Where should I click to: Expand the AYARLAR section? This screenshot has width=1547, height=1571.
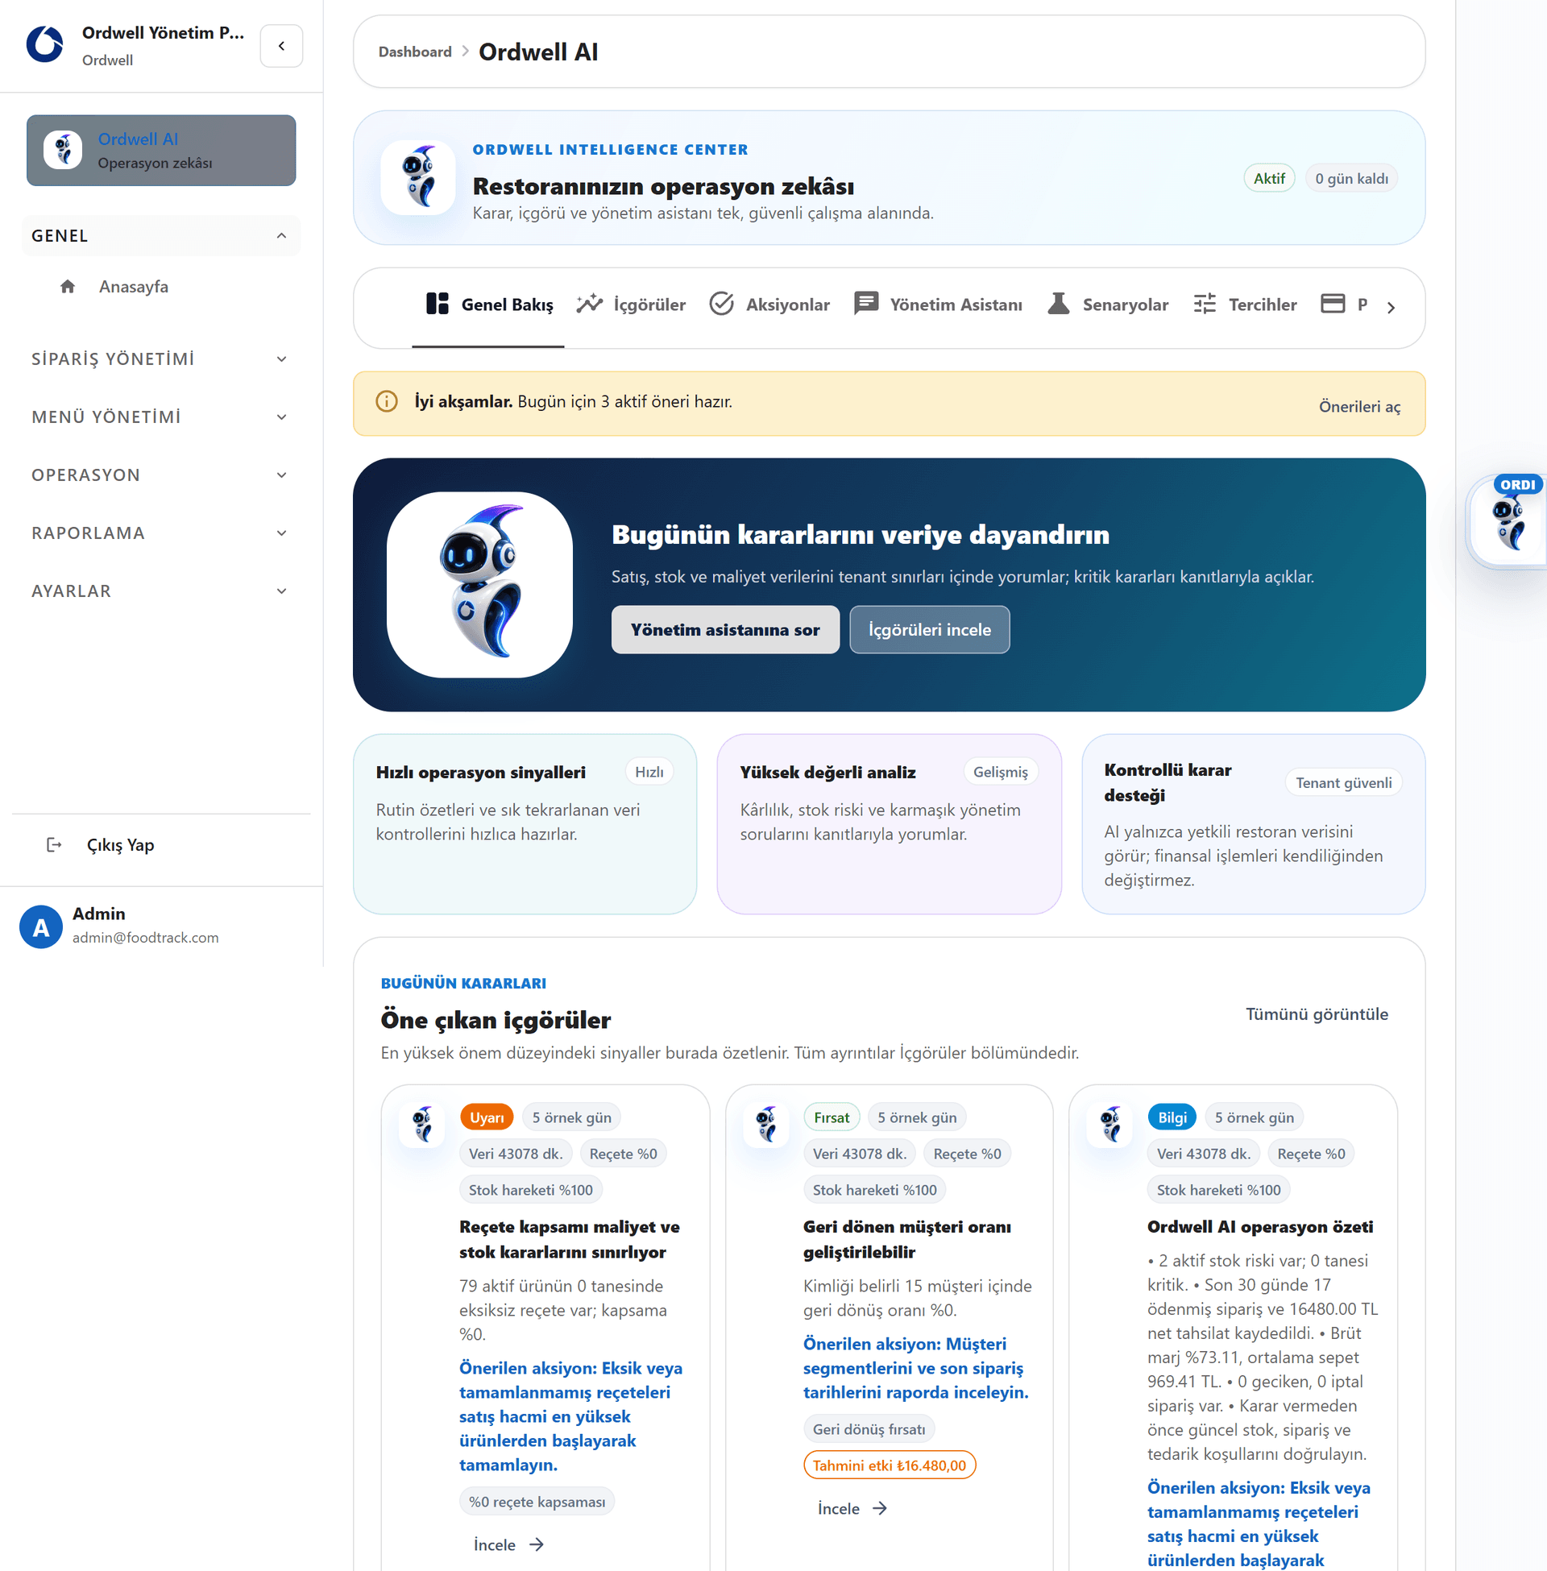pos(161,591)
